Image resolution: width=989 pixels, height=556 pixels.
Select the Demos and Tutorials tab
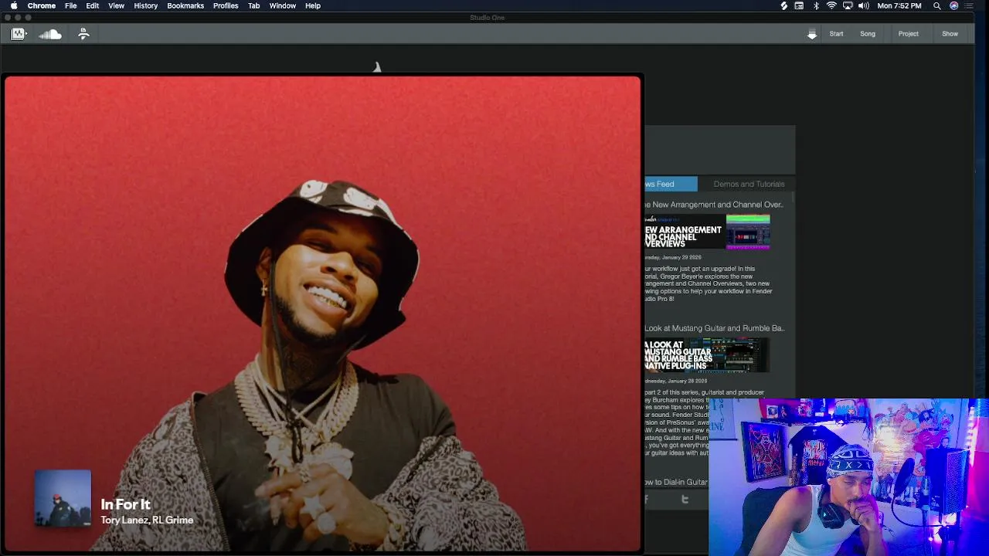749,184
